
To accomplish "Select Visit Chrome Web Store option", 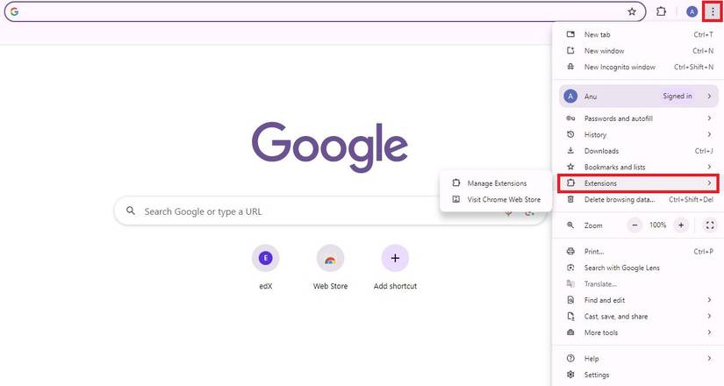I will coord(504,199).
